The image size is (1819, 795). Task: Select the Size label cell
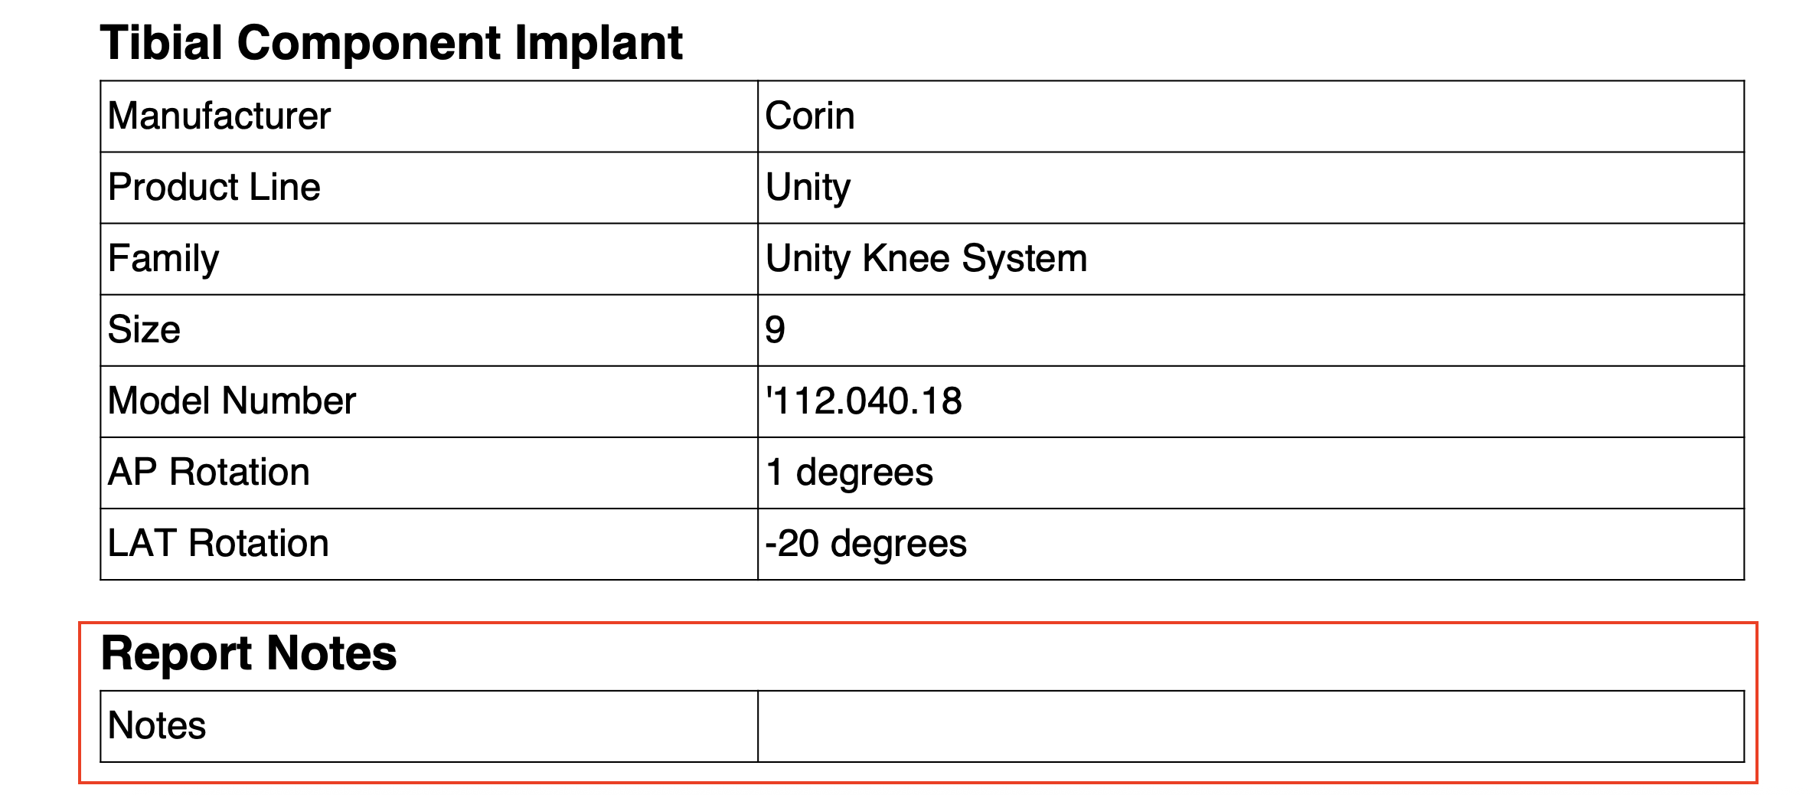(x=144, y=330)
